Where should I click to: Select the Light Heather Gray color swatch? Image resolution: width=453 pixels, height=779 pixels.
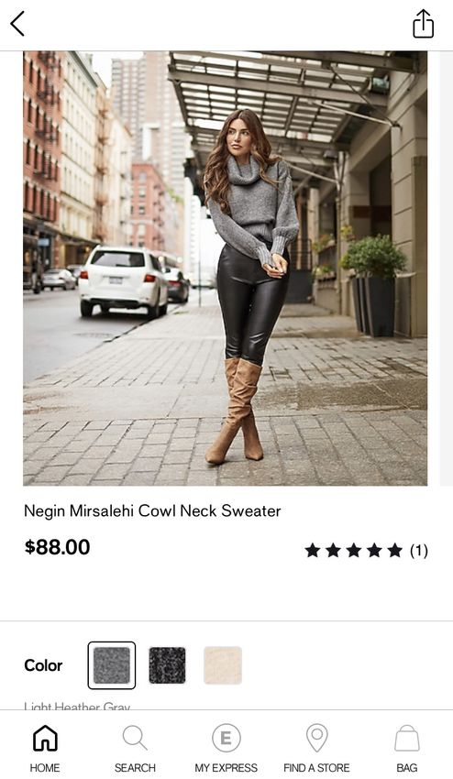(x=112, y=665)
